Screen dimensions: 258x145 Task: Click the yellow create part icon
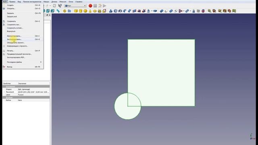pos(64,11)
